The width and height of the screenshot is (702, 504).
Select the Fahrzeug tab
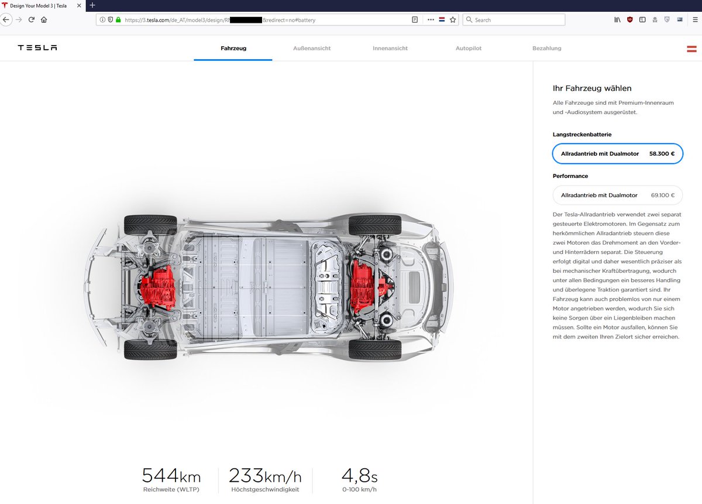point(233,48)
